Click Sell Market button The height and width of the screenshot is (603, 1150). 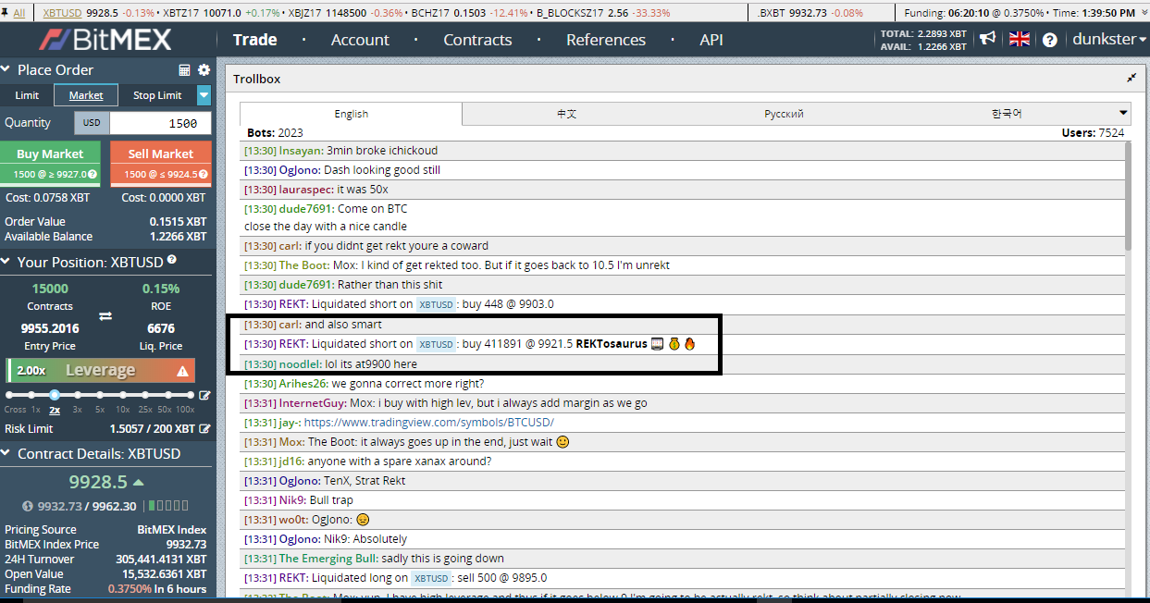click(x=161, y=162)
